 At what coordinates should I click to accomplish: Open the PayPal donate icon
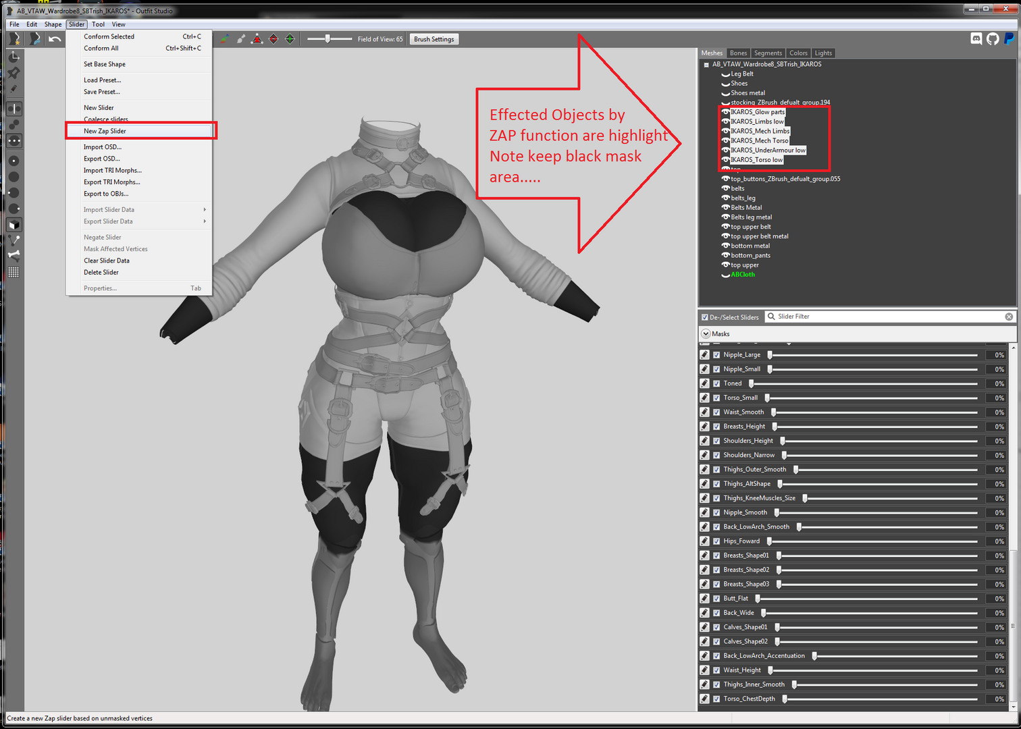point(1010,38)
